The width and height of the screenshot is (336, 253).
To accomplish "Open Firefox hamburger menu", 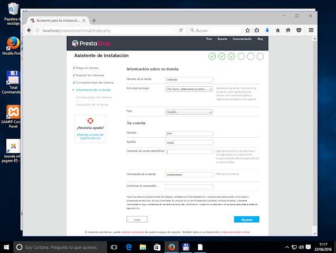I will click(311, 31).
